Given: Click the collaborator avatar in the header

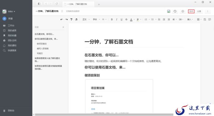Looking at the screenshot, I should point(169,11).
